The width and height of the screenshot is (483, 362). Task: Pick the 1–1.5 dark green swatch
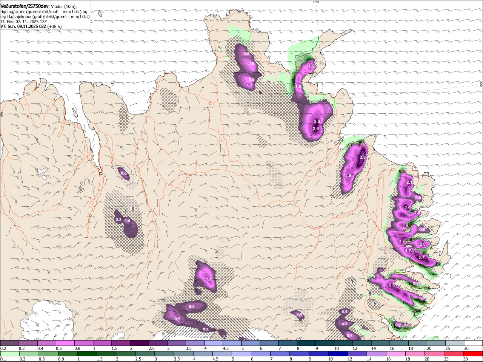coord(87,354)
